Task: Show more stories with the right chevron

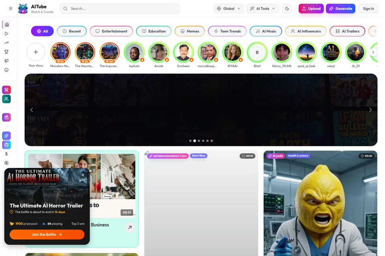Action: pyautogui.click(x=373, y=52)
